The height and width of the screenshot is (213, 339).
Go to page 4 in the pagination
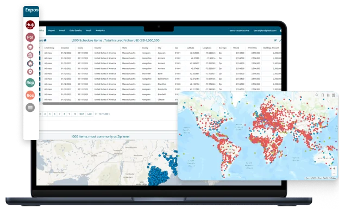pos(45,114)
